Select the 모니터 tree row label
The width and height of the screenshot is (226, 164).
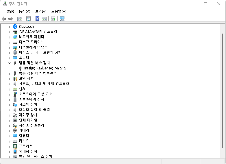[24, 58]
